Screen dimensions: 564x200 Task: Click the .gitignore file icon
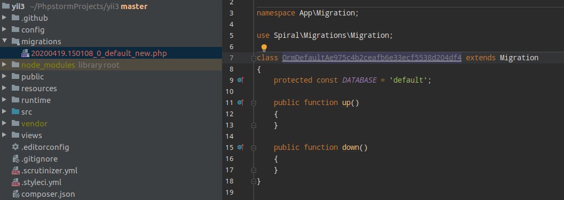click(x=15, y=158)
